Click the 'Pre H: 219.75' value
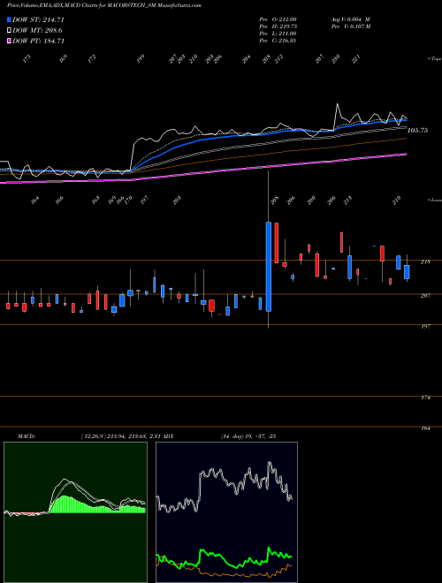 coord(278,26)
